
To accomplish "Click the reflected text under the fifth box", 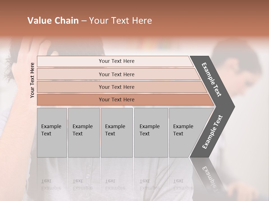I will 183,185.
